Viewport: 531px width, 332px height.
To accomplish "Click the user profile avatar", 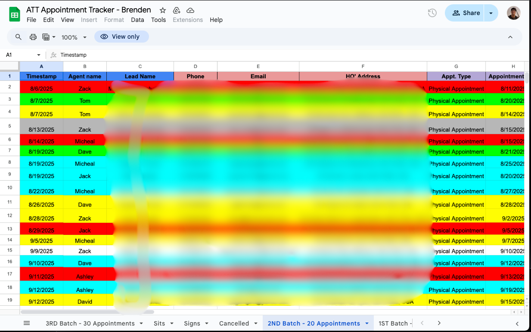I will [x=514, y=13].
